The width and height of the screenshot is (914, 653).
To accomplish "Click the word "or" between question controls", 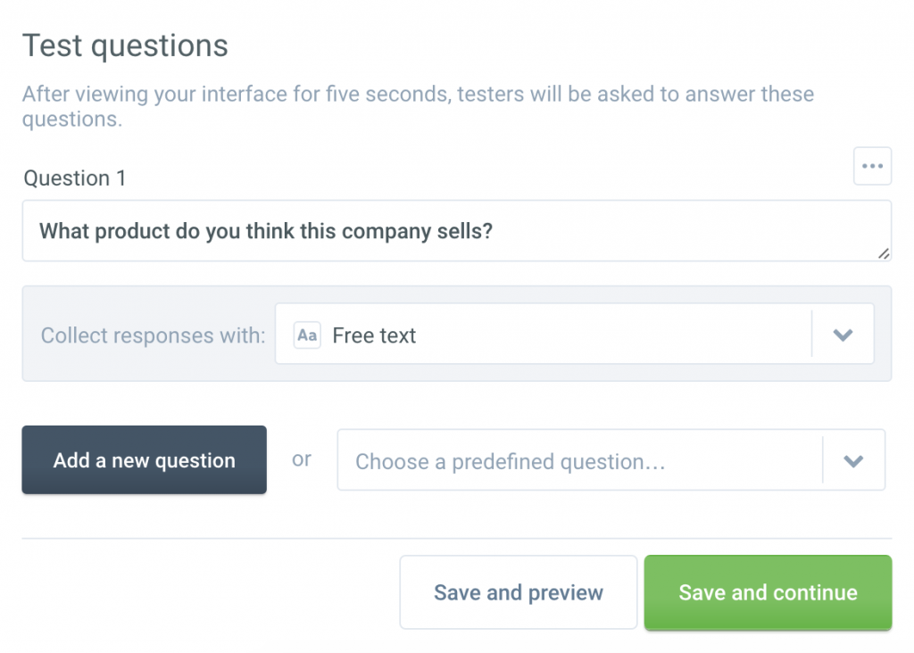I will [x=302, y=459].
